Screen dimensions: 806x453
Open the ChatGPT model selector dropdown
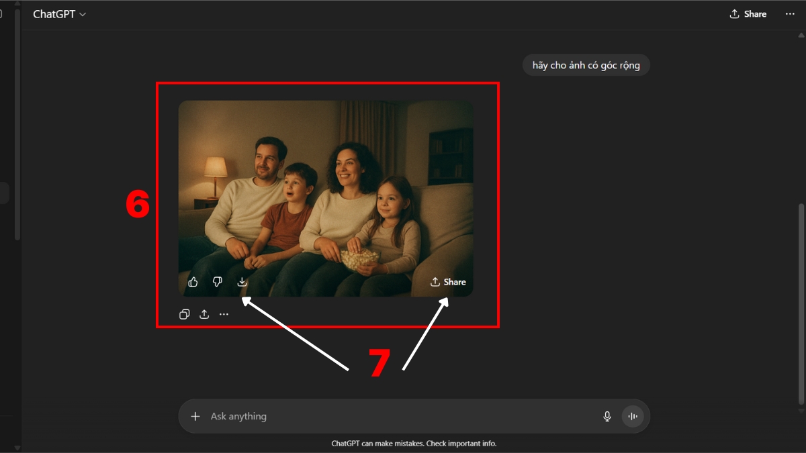(59, 14)
